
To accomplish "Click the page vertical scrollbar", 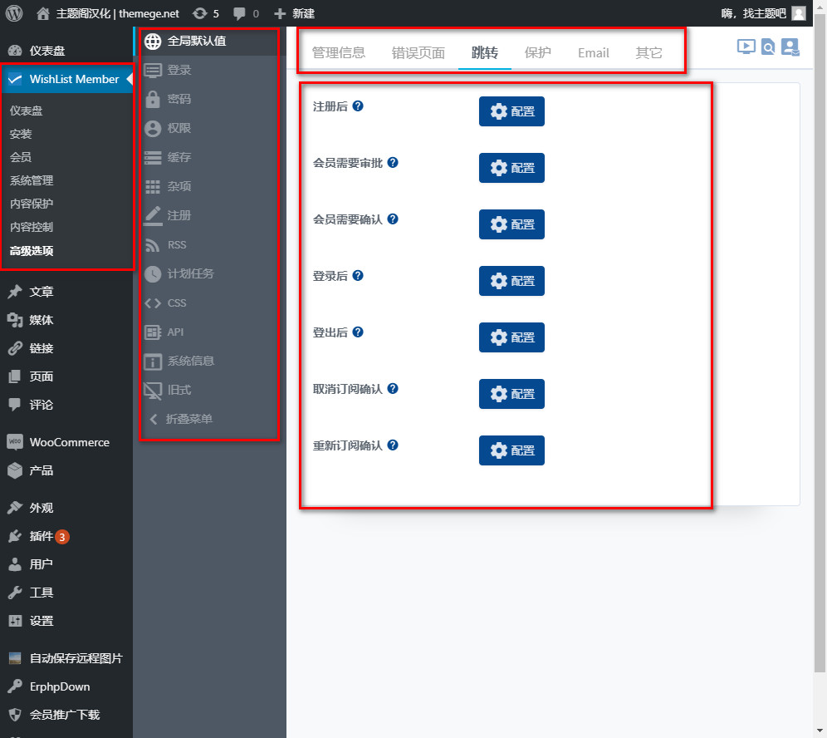I will (820, 343).
